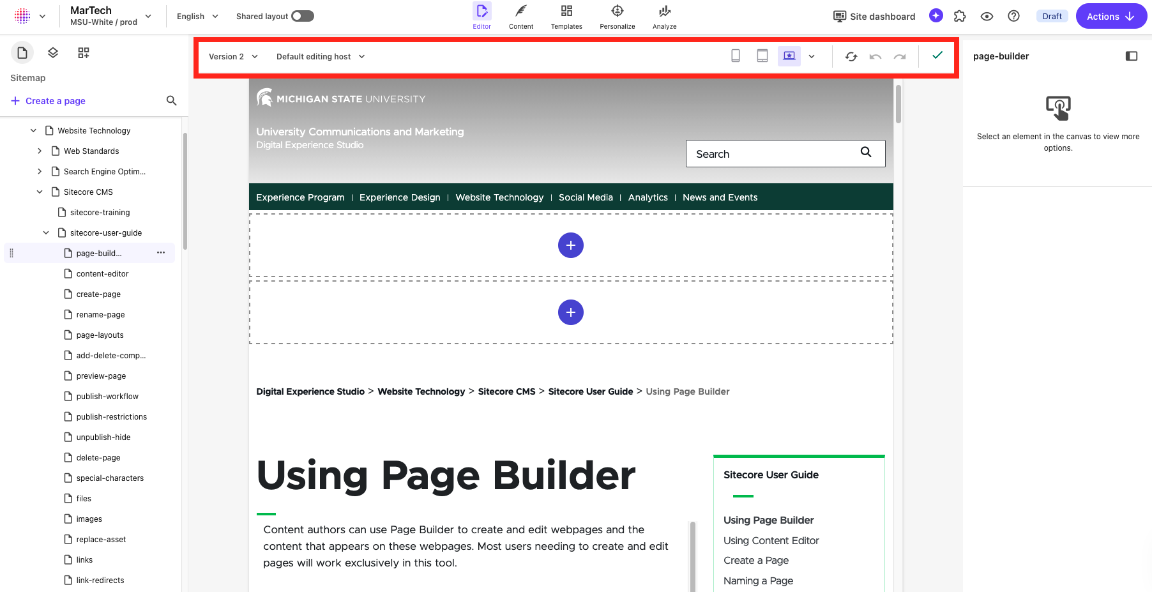Go to the Personalize tab
This screenshot has height=592, width=1152.
617,17
